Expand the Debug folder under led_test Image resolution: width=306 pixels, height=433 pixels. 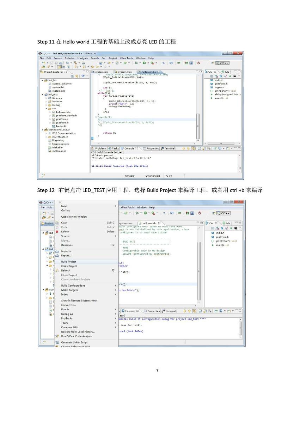click(x=46, y=105)
